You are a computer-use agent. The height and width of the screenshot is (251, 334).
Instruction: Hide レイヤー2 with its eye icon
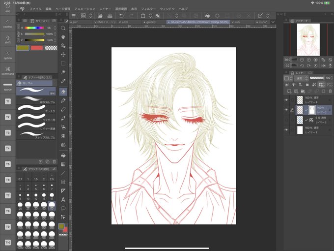286,110
